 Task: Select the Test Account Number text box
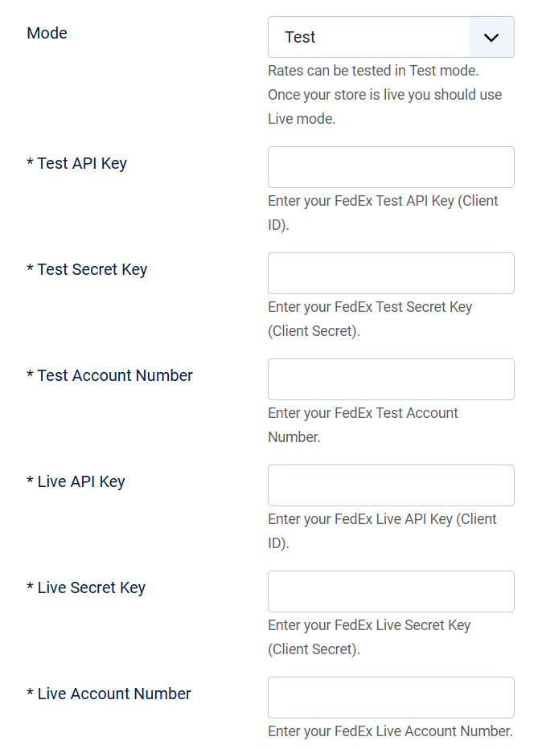click(x=391, y=379)
